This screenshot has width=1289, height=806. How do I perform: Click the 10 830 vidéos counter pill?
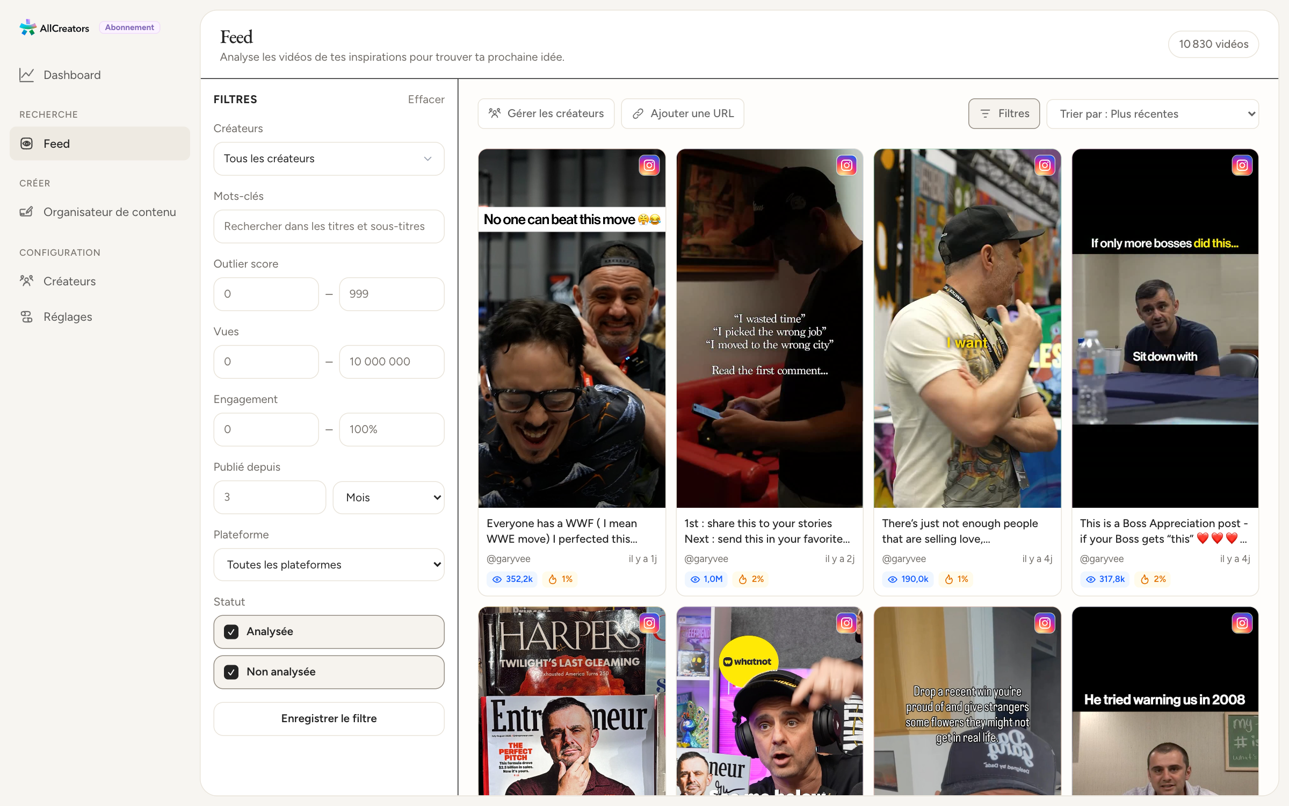point(1213,44)
